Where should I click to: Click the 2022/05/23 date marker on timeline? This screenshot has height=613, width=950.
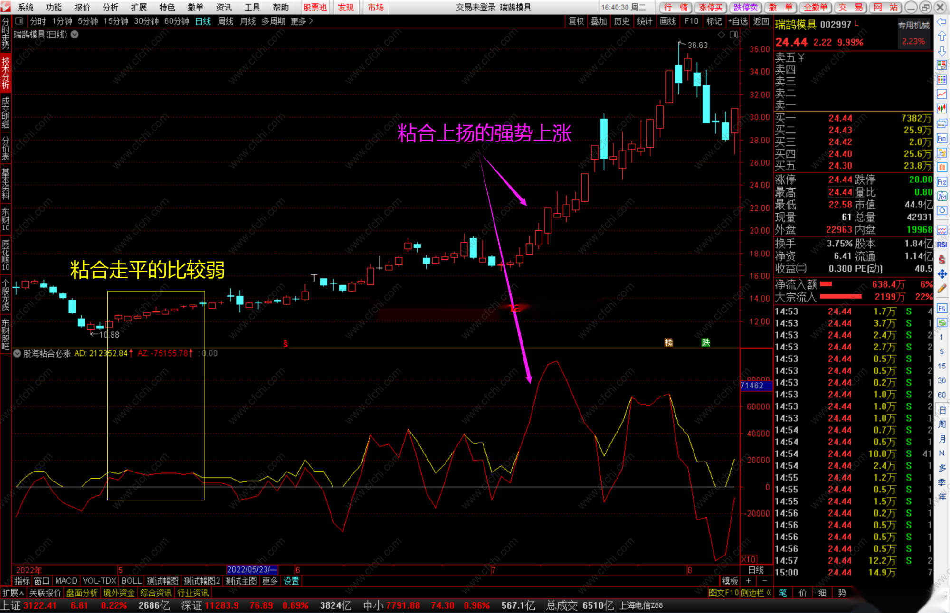point(252,569)
